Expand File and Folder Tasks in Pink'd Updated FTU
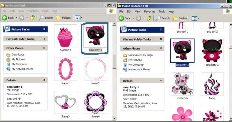The width and height of the screenshot is (232, 122). [x=161, y=39]
